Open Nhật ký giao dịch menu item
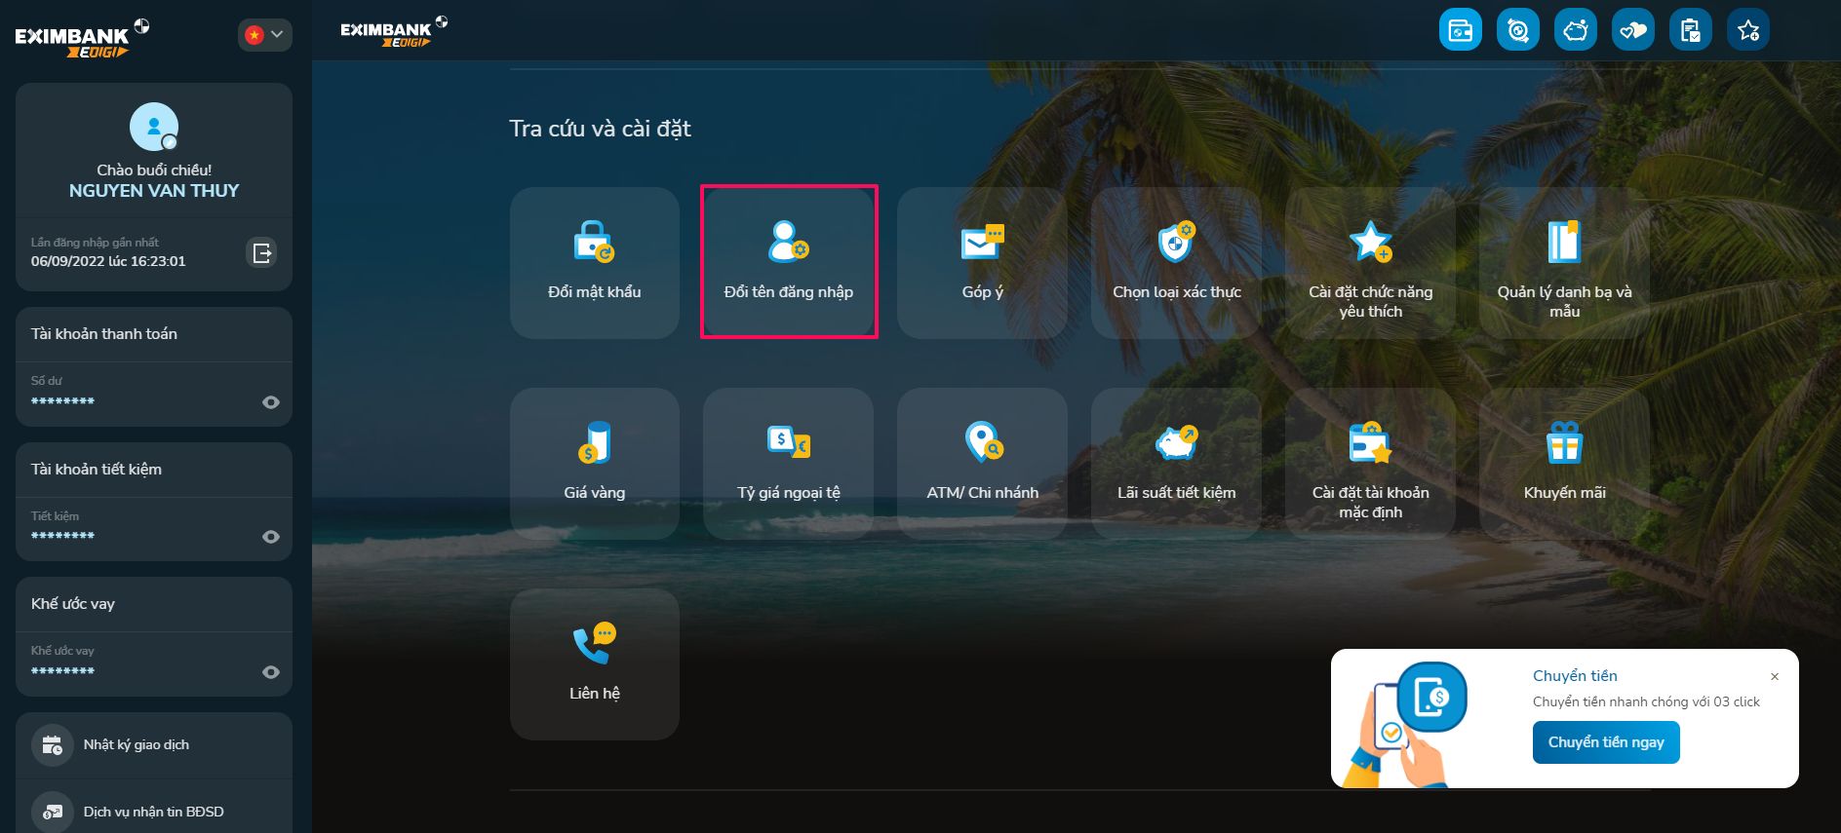1841x833 pixels. click(x=137, y=745)
